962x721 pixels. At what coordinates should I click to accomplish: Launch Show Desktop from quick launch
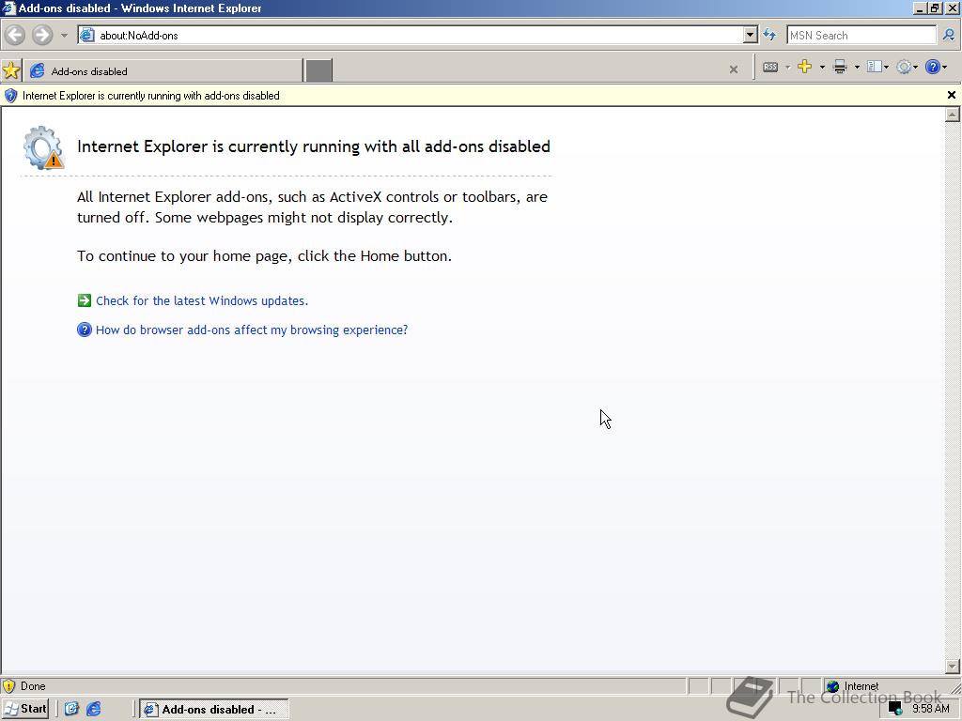71,709
